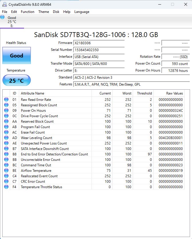192x239 pixels.
Task: Click the status orb next to Airflow Temperature
Action: (x=6, y=171)
